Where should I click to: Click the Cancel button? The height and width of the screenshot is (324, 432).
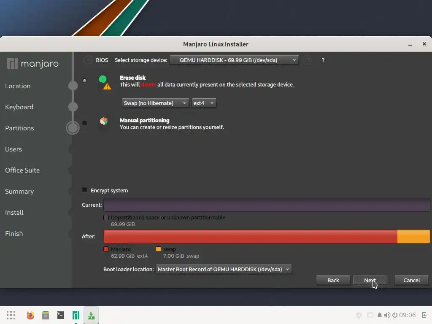(x=412, y=280)
